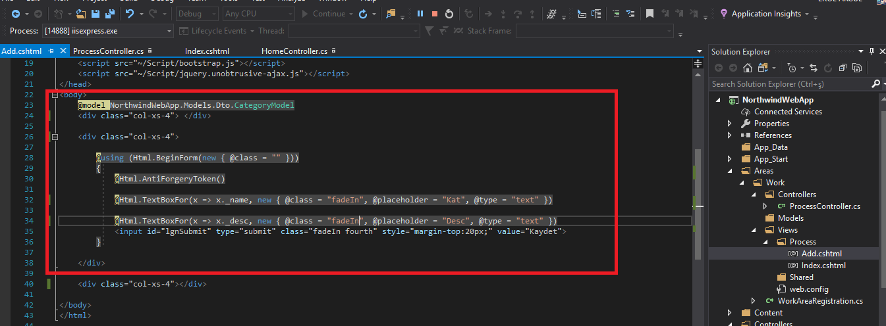Click the Undo arrow icon
The image size is (886, 326).
pos(130,14)
